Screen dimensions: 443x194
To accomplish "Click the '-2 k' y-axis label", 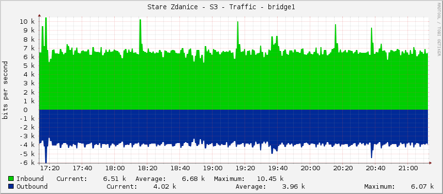I will (x=28, y=128).
